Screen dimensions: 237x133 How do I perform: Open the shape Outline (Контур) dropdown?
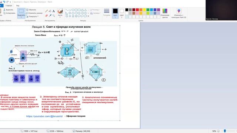click(95, 10)
